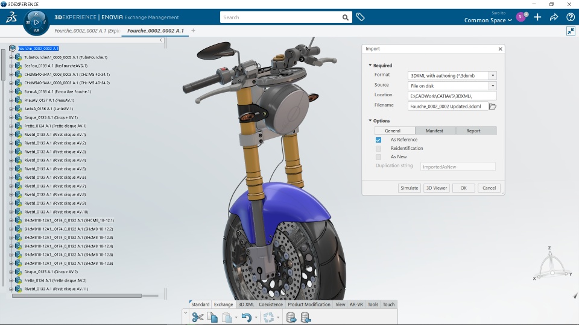Viewport: 579px width, 325px height.
Task: Expand the Disque_0135 A.1 (Disque AV.1) node
Action: [11, 117]
